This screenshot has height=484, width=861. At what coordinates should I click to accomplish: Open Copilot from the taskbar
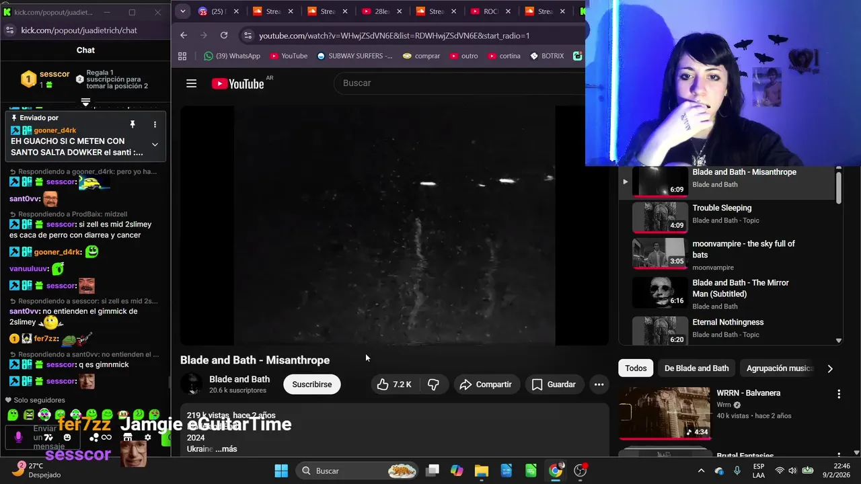click(x=457, y=471)
